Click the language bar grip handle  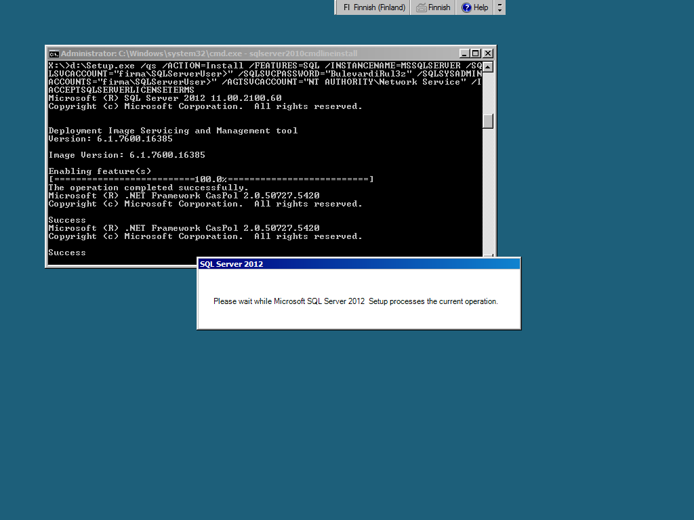[338, 7]
